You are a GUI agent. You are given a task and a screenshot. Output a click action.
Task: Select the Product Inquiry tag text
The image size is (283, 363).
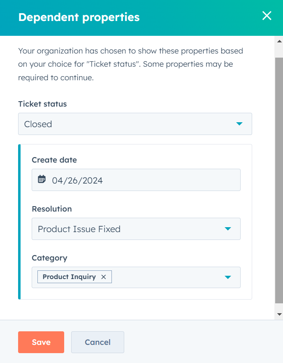[x=69, y=277]
